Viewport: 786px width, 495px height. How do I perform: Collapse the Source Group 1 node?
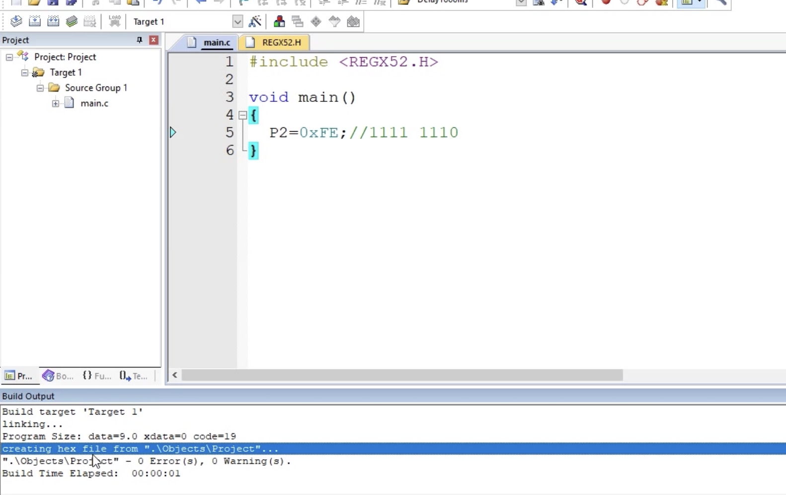click(40, 88)
